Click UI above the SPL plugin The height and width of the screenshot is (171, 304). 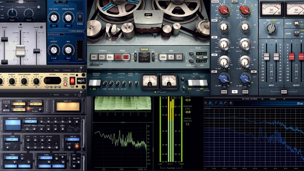[x=76, y=70]
